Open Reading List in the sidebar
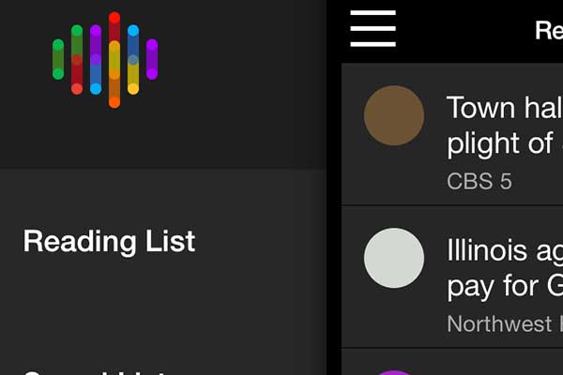Viewport: 563px width, 375px height. tap(109, 242)
